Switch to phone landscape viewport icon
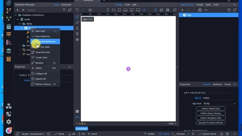This screenshot has height=136, width=242. 113,10
